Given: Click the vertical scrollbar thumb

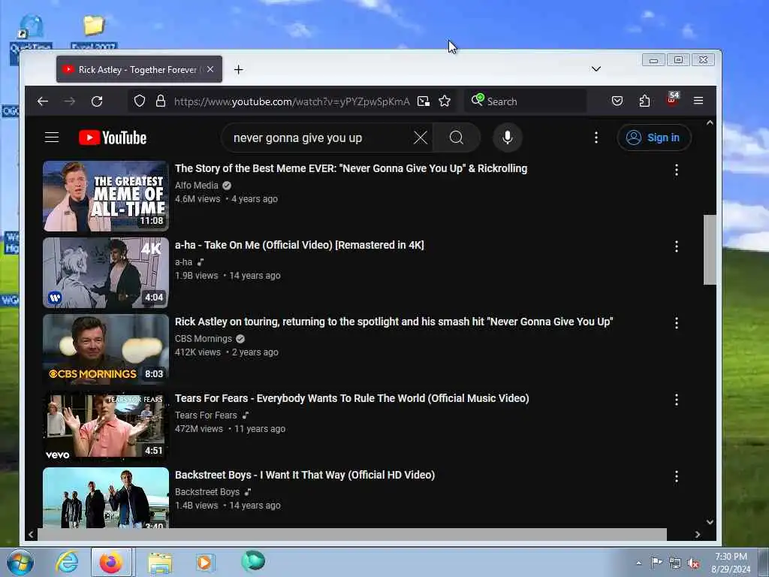Looking at the screenshot, I should (x=709, y=249).
